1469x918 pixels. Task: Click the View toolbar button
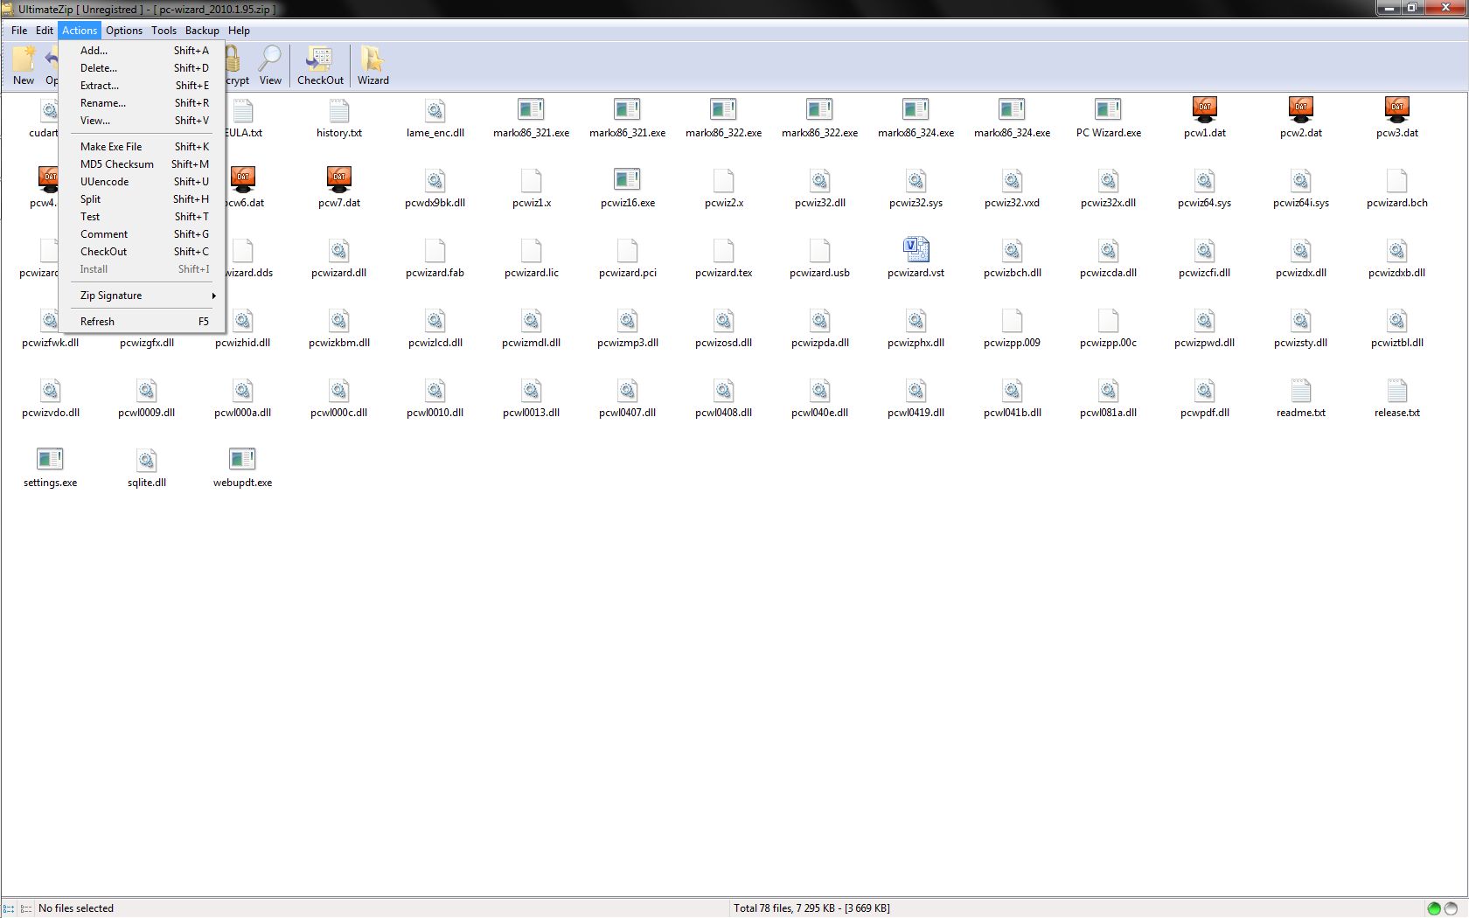coord(270,65)
